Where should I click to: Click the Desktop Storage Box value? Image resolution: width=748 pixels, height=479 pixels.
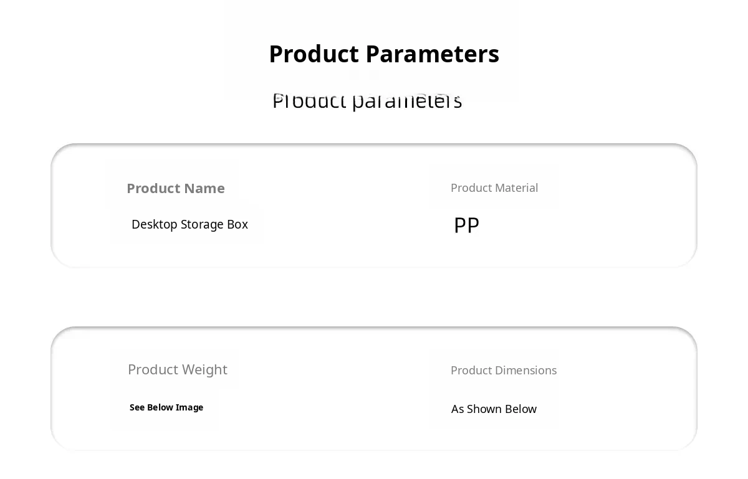tap(189, 224)
